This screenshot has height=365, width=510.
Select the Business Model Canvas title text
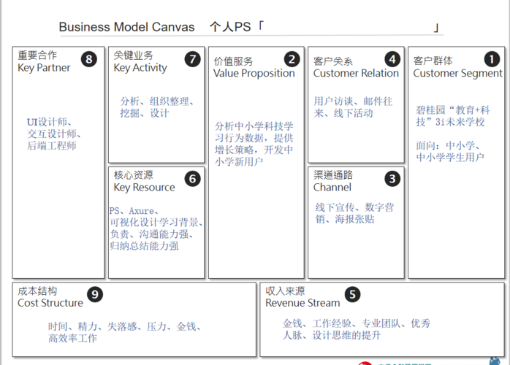(126, 27)
